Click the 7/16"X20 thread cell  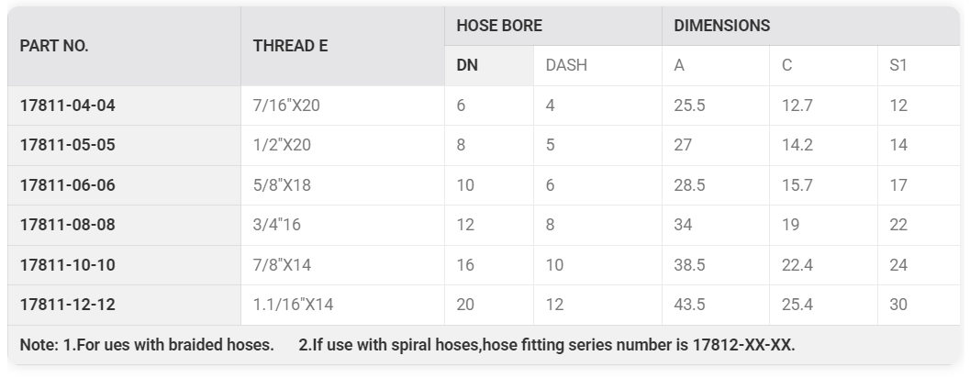click(342, 106)
